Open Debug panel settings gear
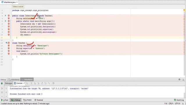 pos(180,79)
